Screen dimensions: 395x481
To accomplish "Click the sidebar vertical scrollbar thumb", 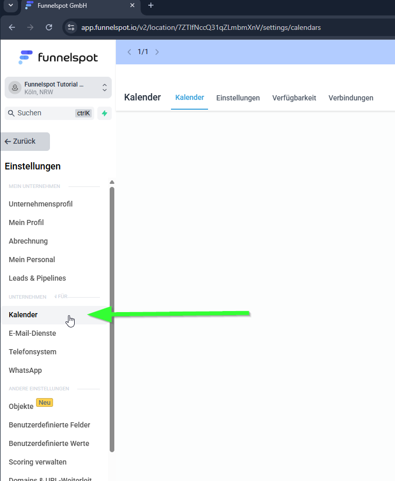I will pyautogui.click(x=112, y=319).
